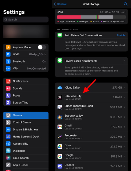Enable Auto Delete Old Conversations
The image size is (131, 171).
click(121, 35)
